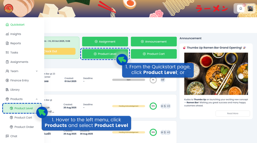Viewport: 257px width, 143px height.
Task: Click the ramen announcement photo
Action: click(216, 74)
